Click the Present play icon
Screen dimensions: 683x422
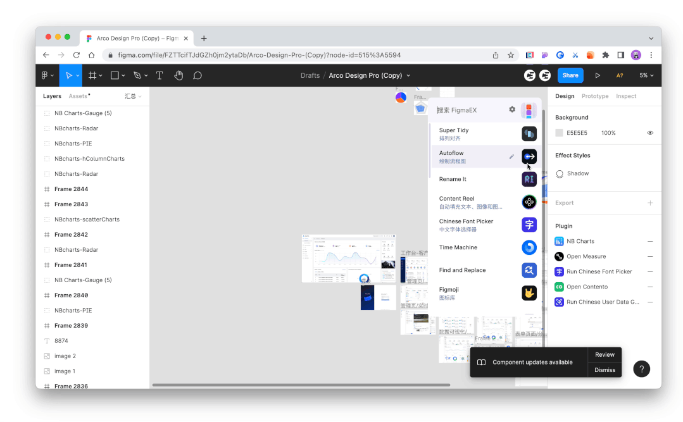(597, 75)
